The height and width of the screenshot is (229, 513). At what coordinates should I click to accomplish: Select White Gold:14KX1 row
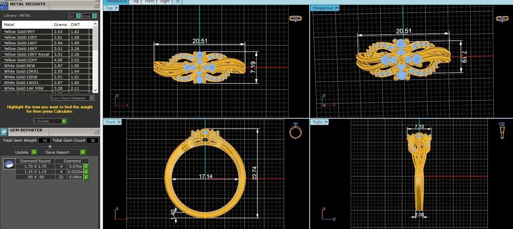pos(47,83)
